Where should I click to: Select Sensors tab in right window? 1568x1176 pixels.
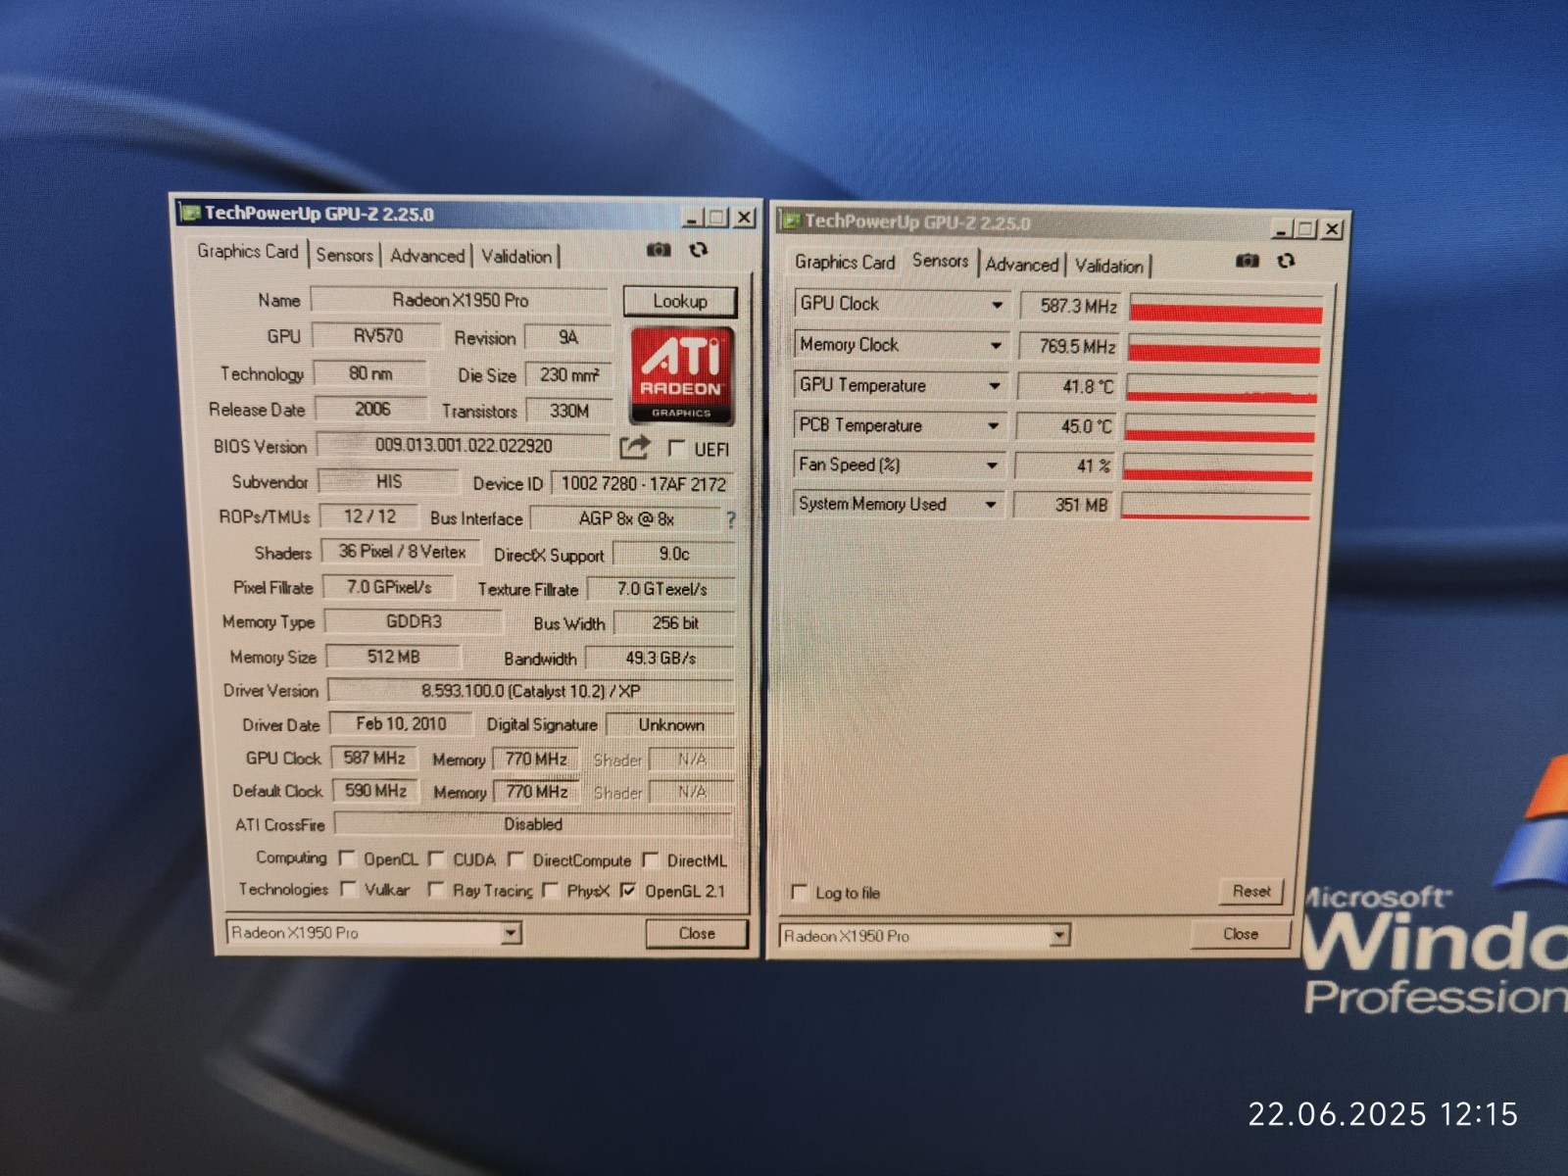(x=940, y=261)
